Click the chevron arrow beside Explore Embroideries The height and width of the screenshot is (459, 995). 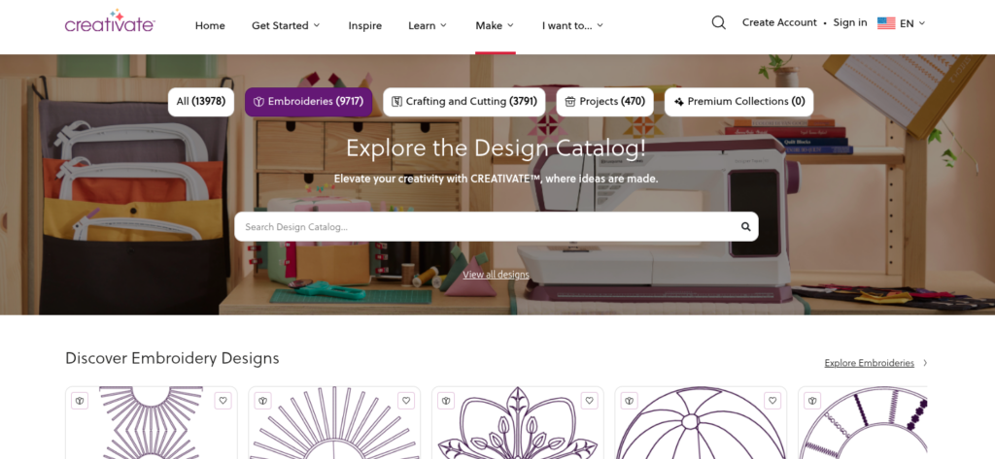(925, 363)
